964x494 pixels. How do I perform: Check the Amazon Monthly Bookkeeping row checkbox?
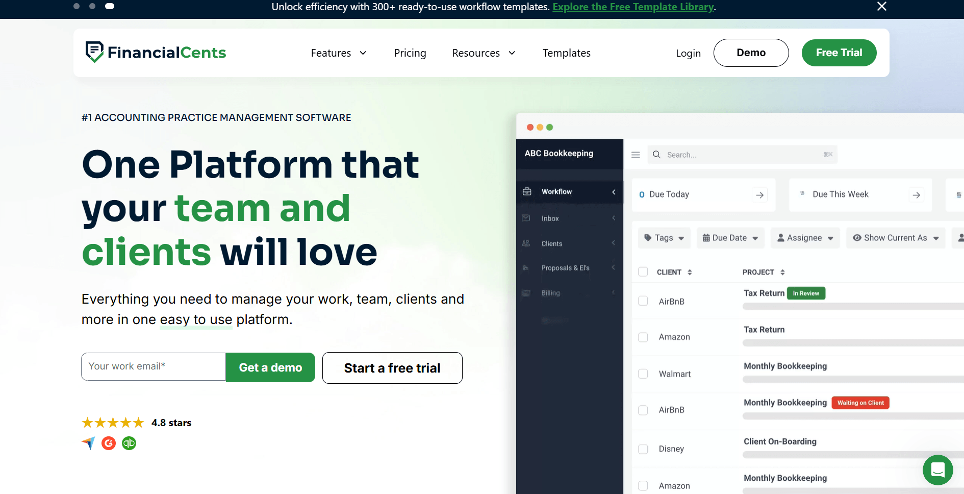click(x=643, y=486)
